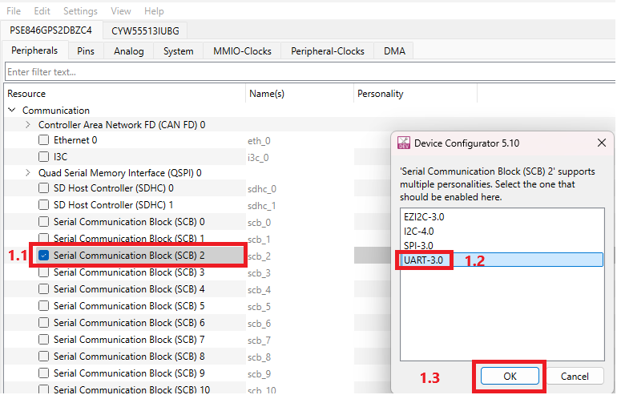Enable the I3C checkbox
The height and width of the screenshot is (395, 617).
click(44, 157)
